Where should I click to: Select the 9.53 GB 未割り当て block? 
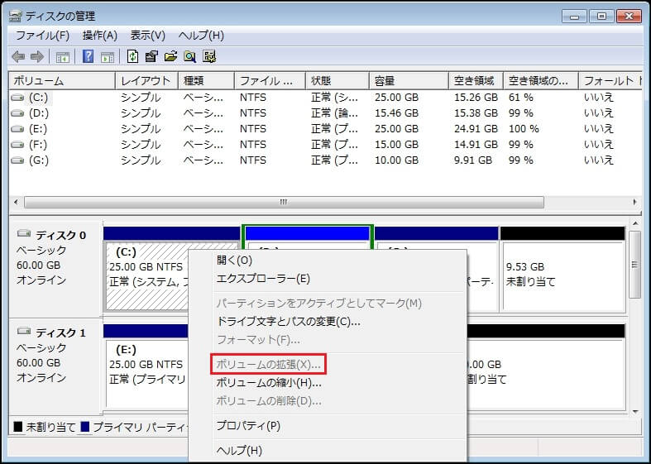click(562, 276)
